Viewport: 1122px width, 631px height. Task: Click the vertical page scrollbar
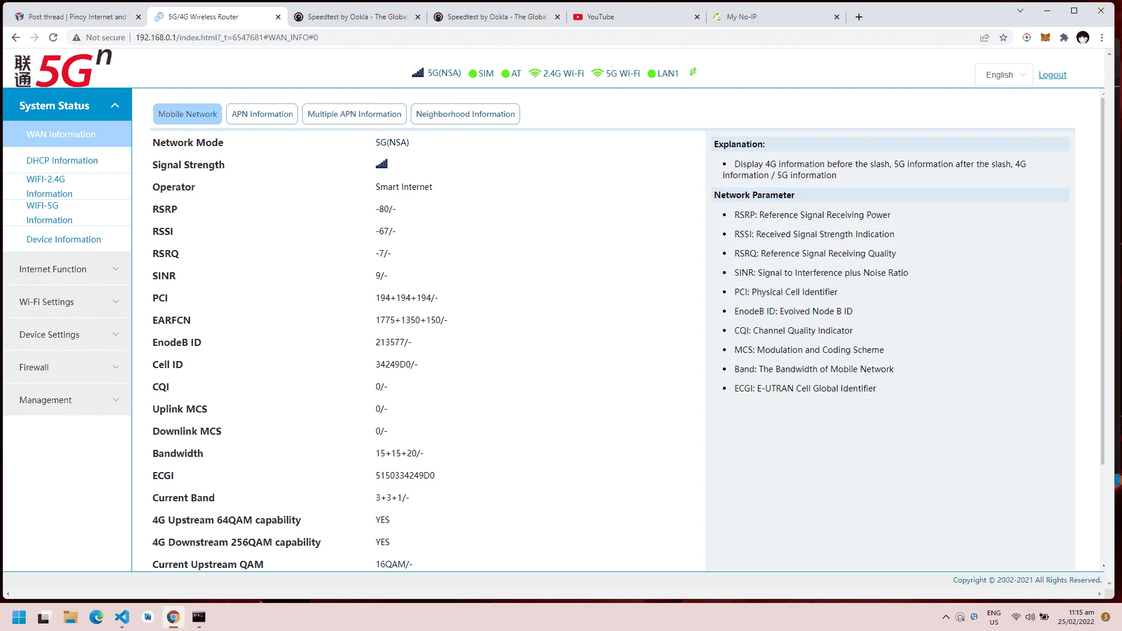(1103, 280)
